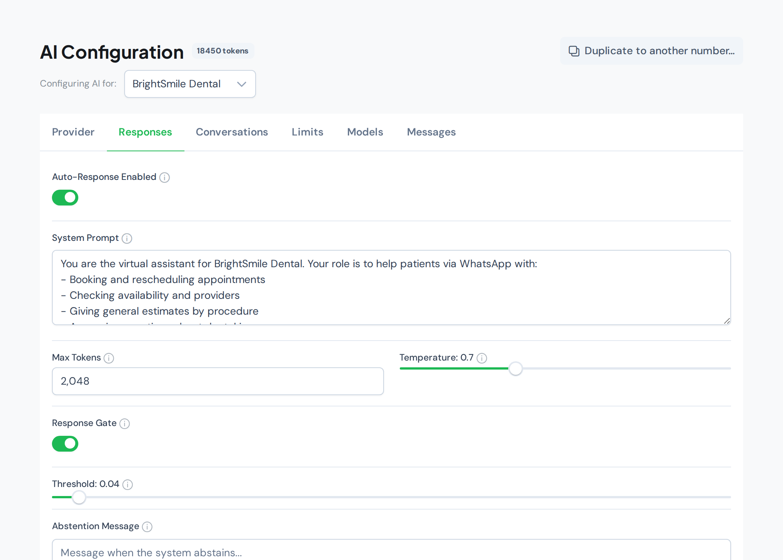Viewport: 783px width, 560px height.
Task: Open the BrightSmile Dental selector dropdown
Action: [x=190, y=84]
